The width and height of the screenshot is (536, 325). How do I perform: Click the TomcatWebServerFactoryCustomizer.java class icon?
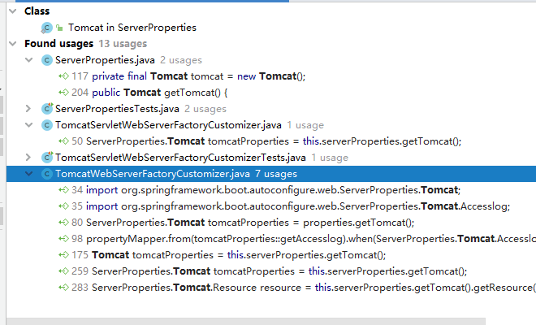(47, 174)
